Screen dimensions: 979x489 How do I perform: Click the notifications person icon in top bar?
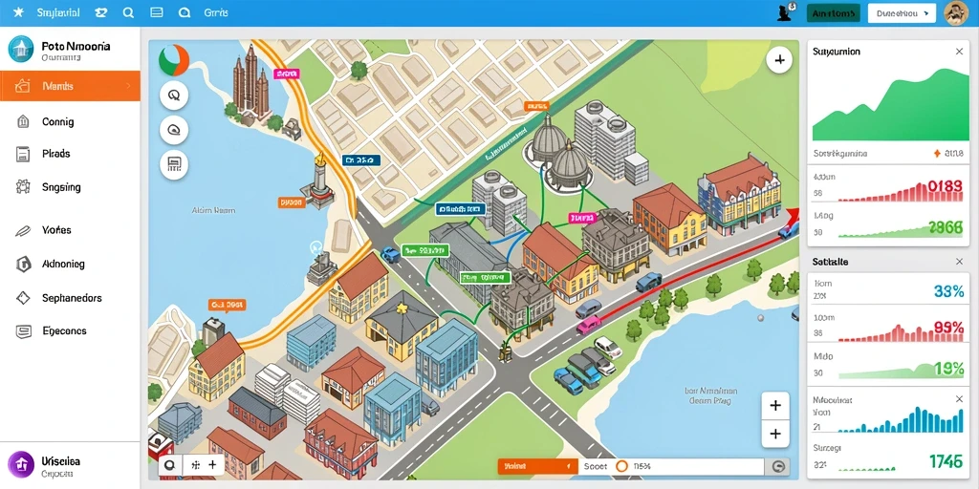[786, 12]
